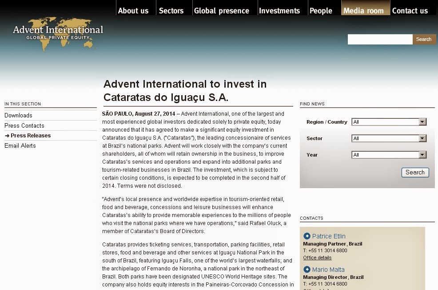Click 'Managing Partner, Brazil' title text
The width and height of the screenshot is (438, 290).
[x=333, y=244]
